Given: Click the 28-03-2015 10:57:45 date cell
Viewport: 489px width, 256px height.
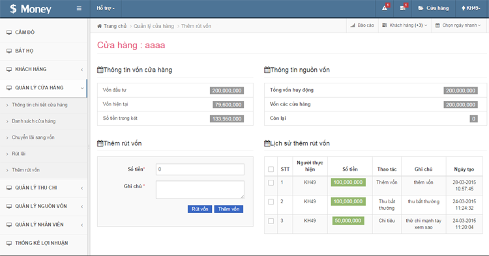Looking at the screenshot, I should pyautogui.click(x=464, y=186).
